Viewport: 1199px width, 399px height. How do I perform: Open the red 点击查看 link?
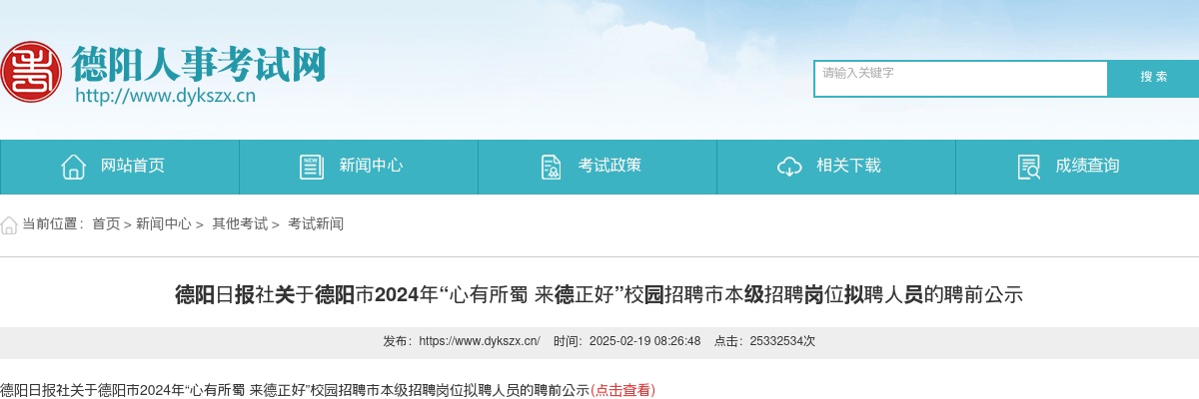click(622, 390)
